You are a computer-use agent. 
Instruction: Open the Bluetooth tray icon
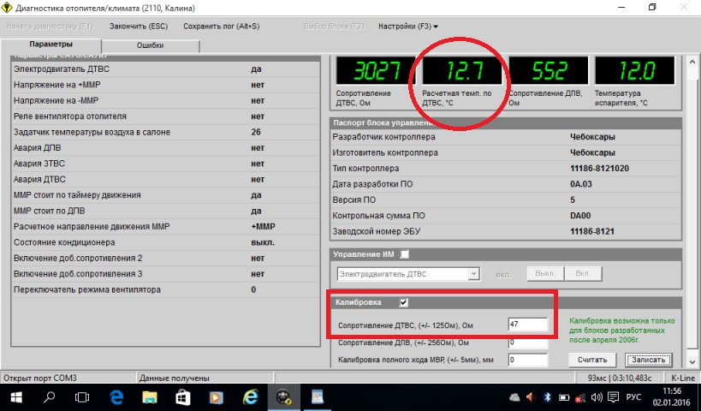click(x=547, y=397)
